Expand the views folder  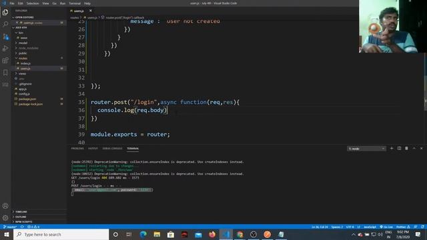pyautogui.click(x=39, y=73)
